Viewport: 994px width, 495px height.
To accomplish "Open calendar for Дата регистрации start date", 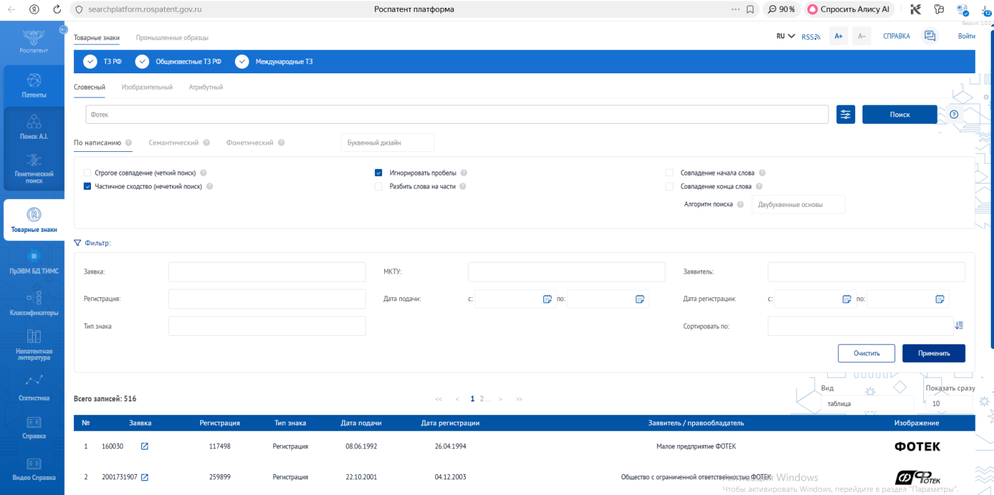I will [847, 299].
